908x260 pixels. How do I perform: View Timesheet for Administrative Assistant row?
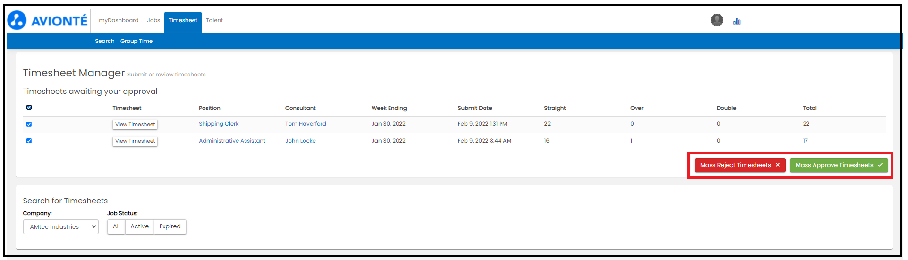pyautogui.click(x=135, y=141)
